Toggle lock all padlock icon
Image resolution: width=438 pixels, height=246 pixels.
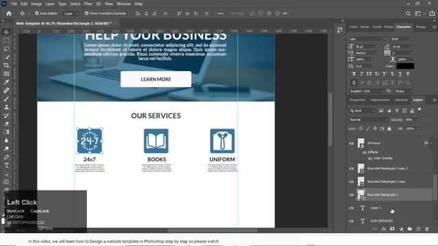click(389, 128)
